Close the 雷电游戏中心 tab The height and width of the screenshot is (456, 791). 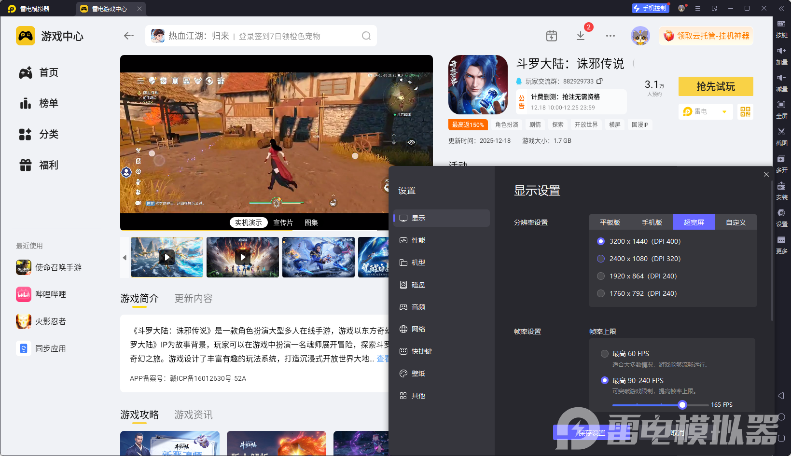[139, 9]
